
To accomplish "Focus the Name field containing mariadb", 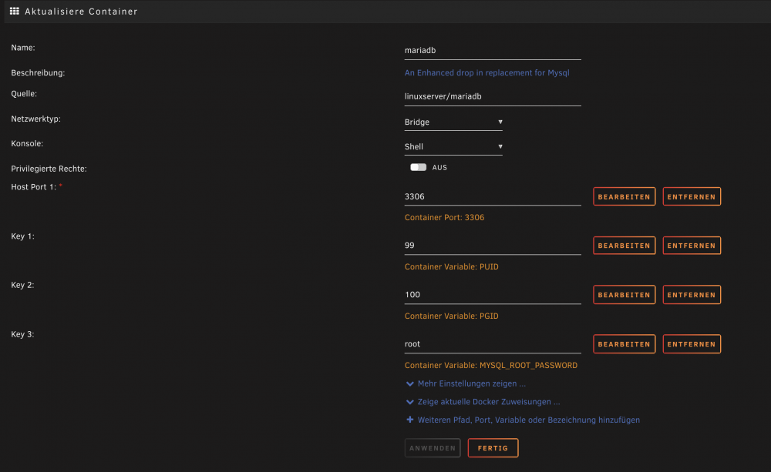I will tap(493, 51).
